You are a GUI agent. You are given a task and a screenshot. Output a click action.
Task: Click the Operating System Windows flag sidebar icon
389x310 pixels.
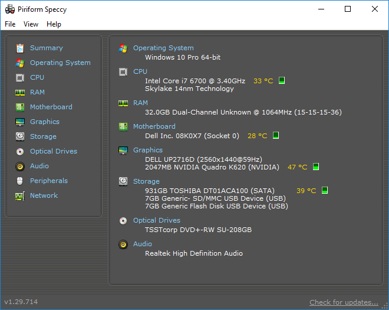pos(20,63)
